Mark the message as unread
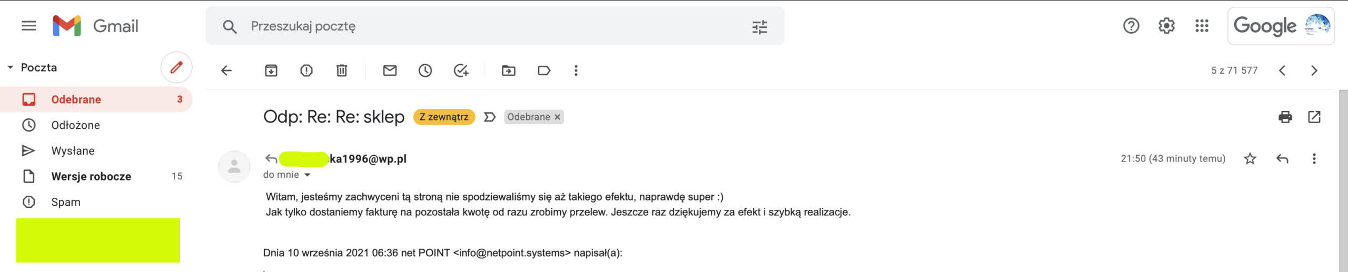This screenshot has width=1348, height=272. pos(390,70)
